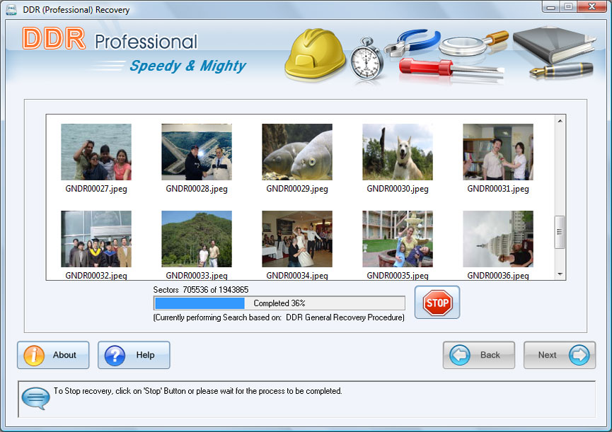Click the stop recovery hint message text
This screenshot has width=612, height=432.
[197, 391]
